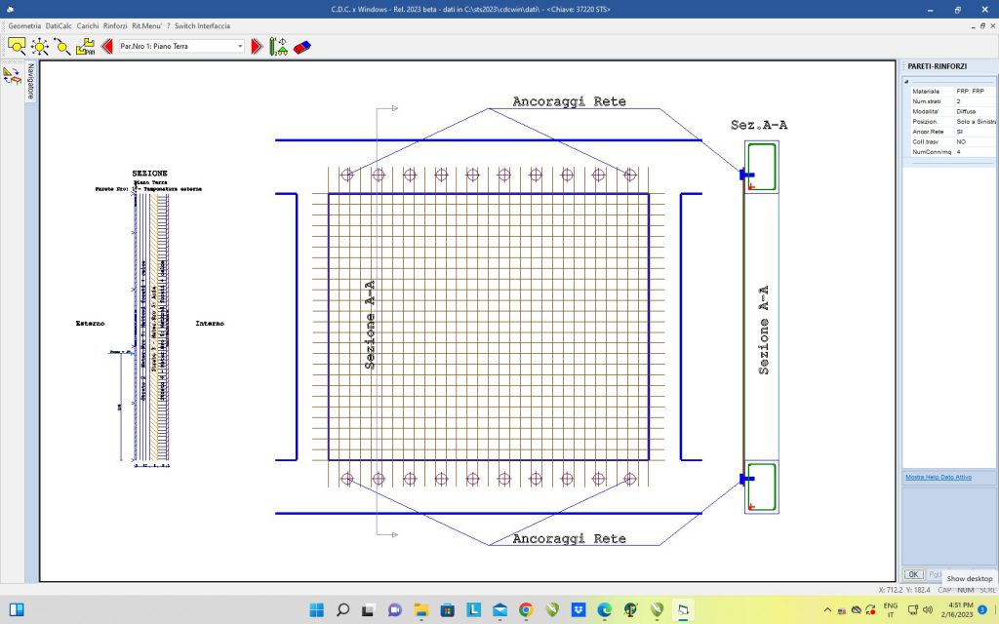Switch ENG IT input language
This screenshot has width=999, height=624.
pos(891,610)
